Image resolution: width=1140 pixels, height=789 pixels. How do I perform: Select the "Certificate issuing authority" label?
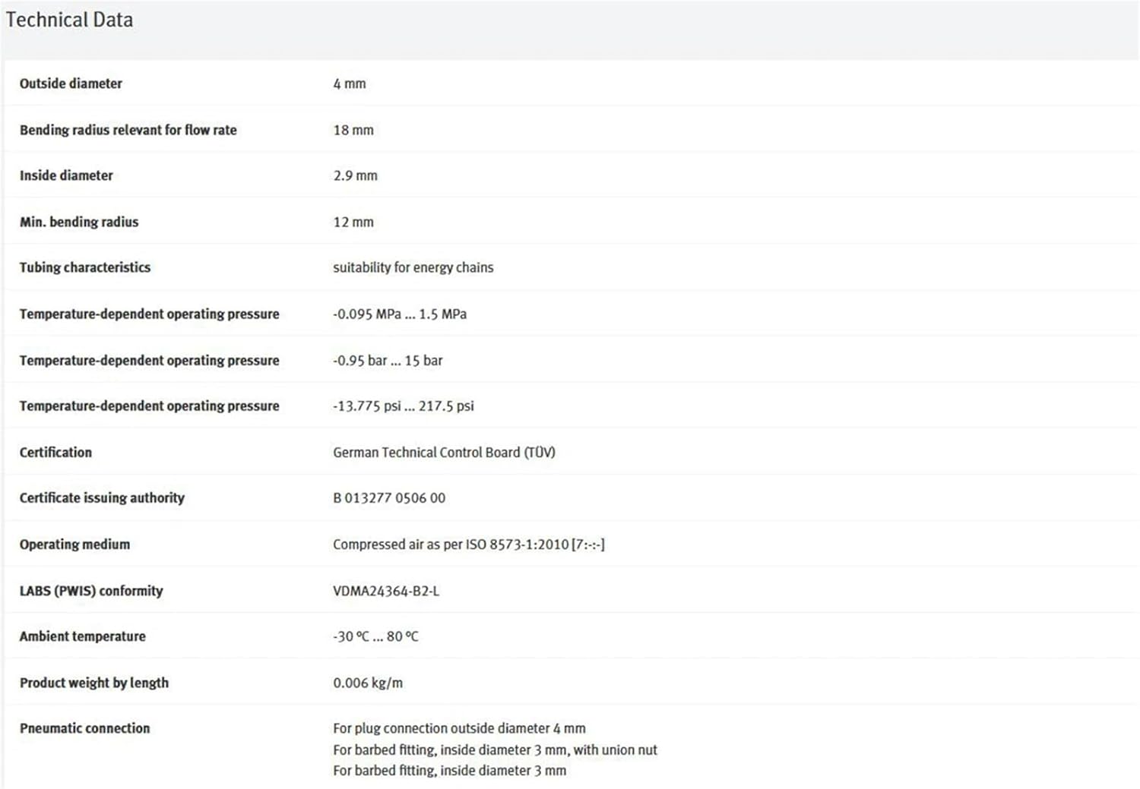point(102,497)
